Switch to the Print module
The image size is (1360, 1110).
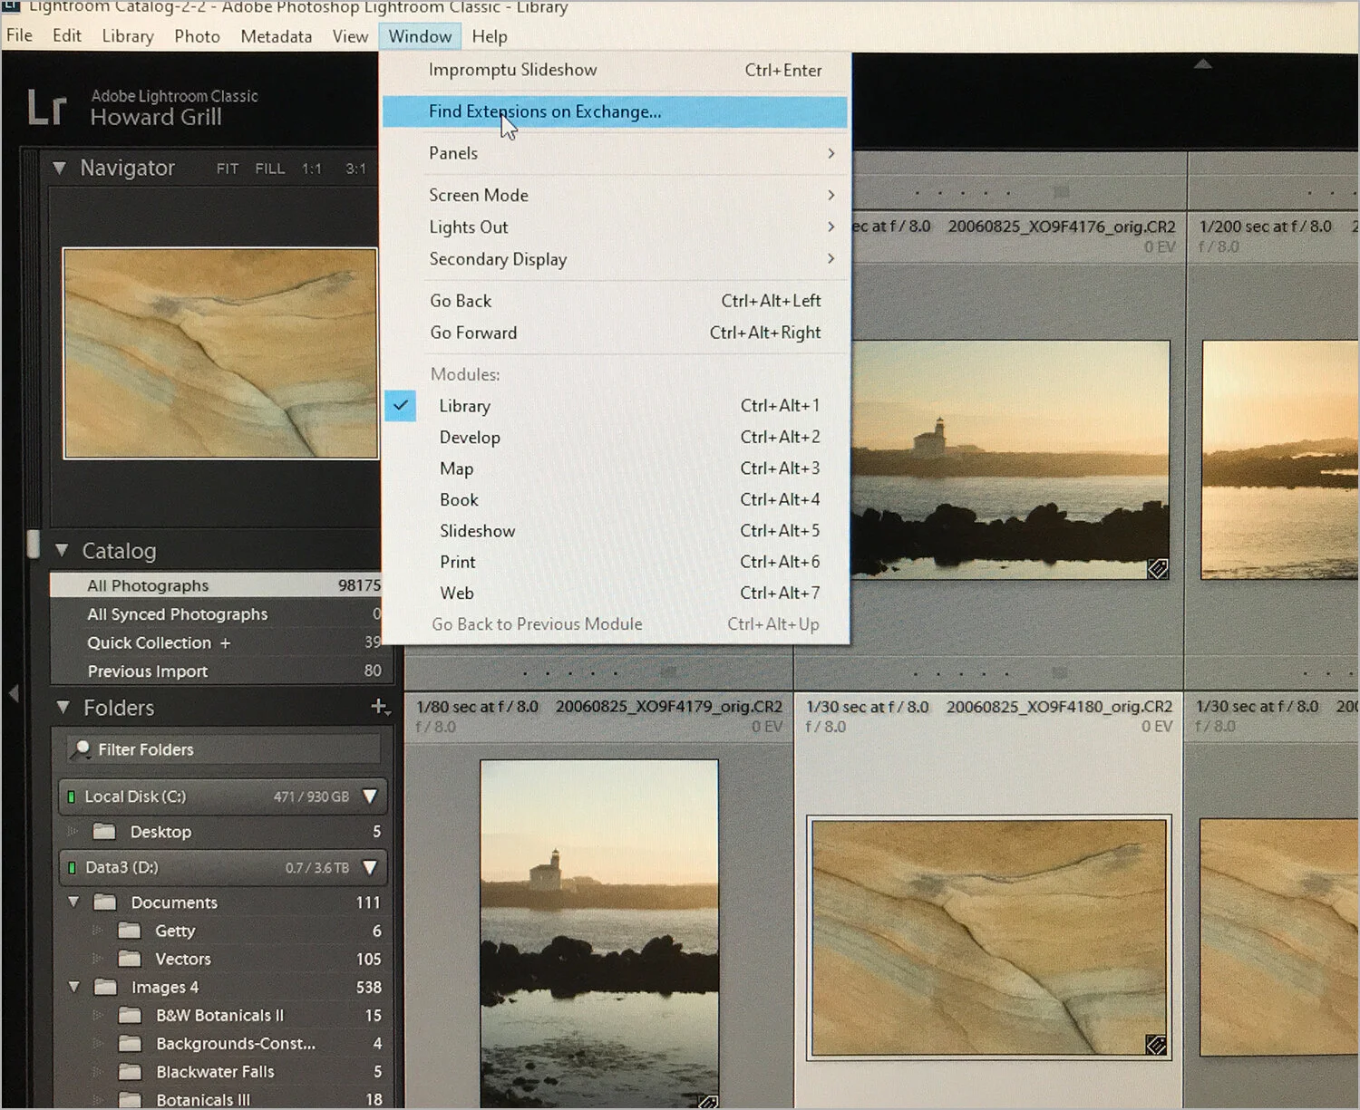coord(617,562)
